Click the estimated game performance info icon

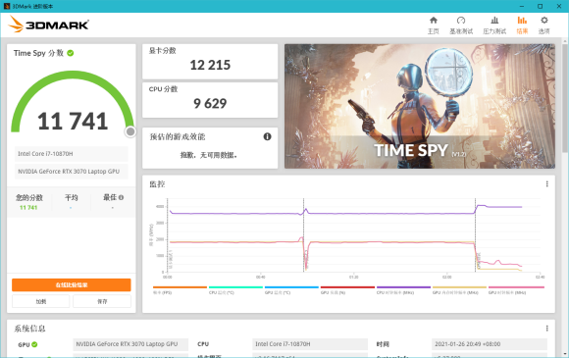coord(267,136)
